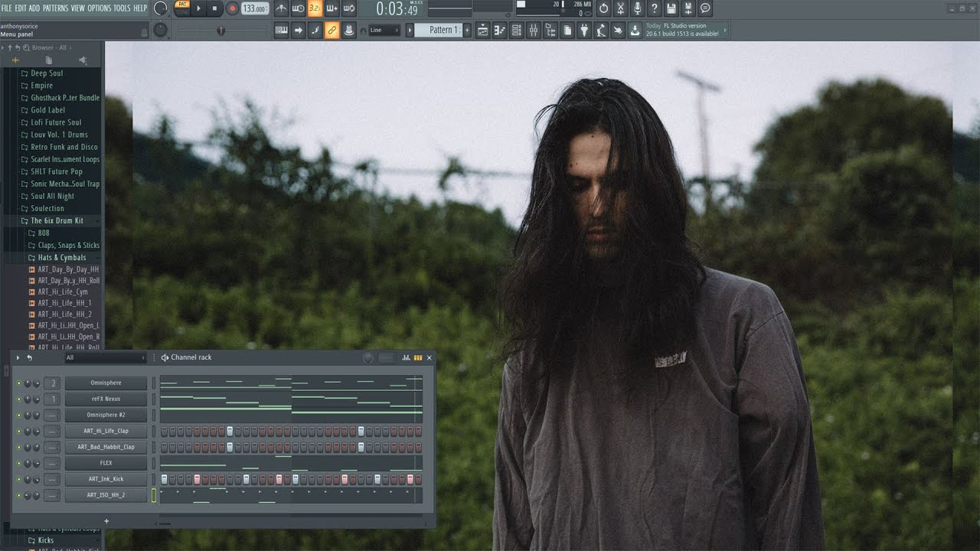Viewport: 980px width, 551px height.
Task: Open the Playlist view icon
Action: (x=483, y=31)
